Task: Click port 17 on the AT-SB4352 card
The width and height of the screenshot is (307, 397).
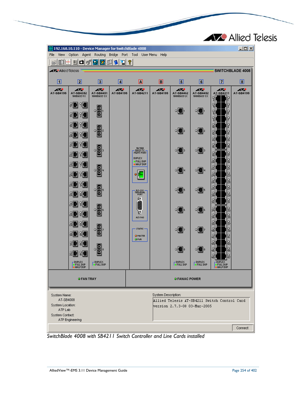Action: coord(75,105)
